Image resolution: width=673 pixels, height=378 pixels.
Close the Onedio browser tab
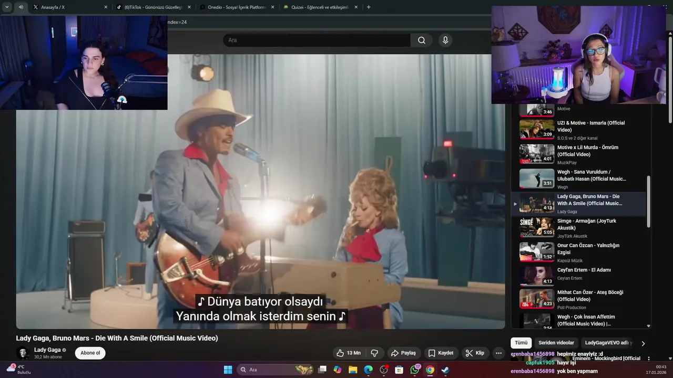click(x=272, y=7)
